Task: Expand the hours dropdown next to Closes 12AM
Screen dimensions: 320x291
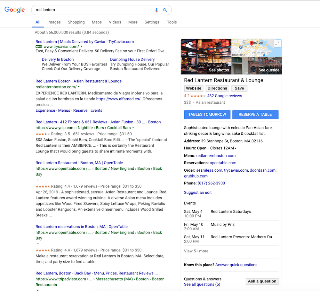Action: pos(236,149)
